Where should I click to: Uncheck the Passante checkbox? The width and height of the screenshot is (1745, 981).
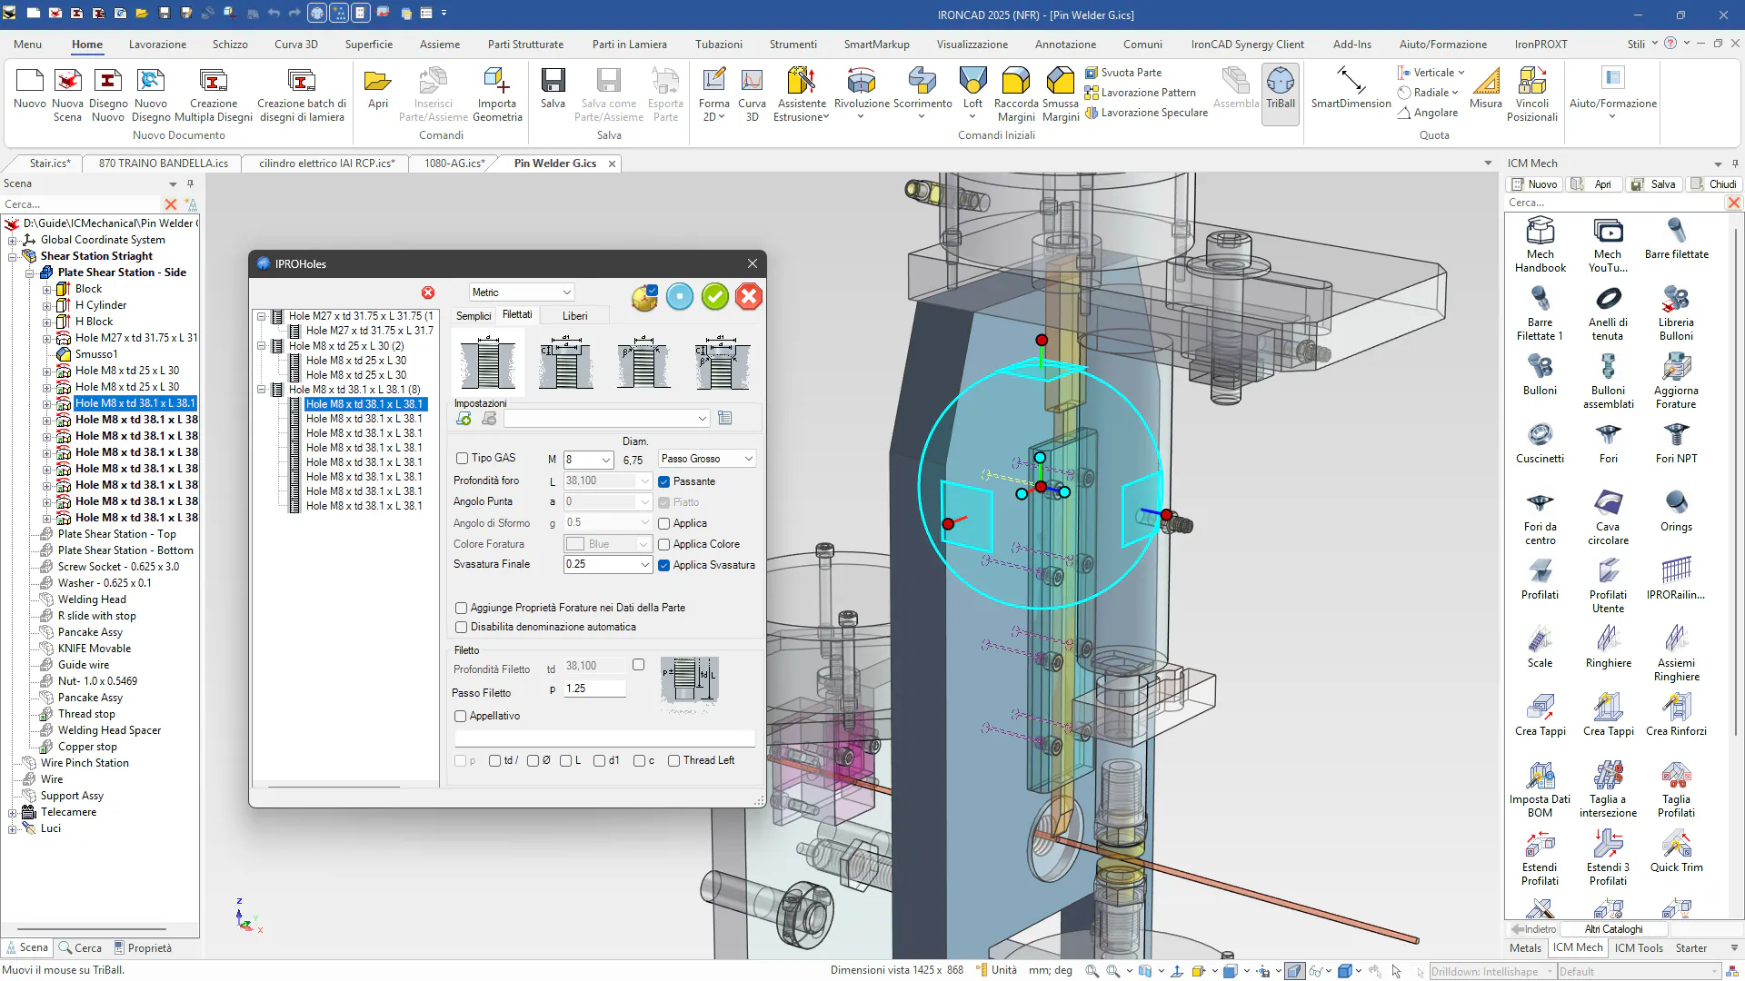[x=664, y=481]
